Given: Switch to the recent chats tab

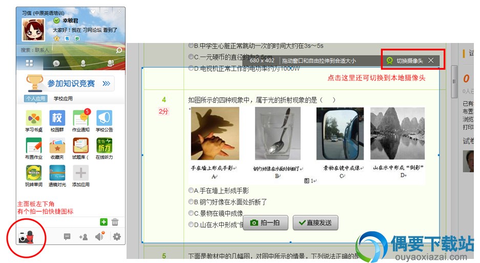Looking at the screenshot, I should (56, 63).
